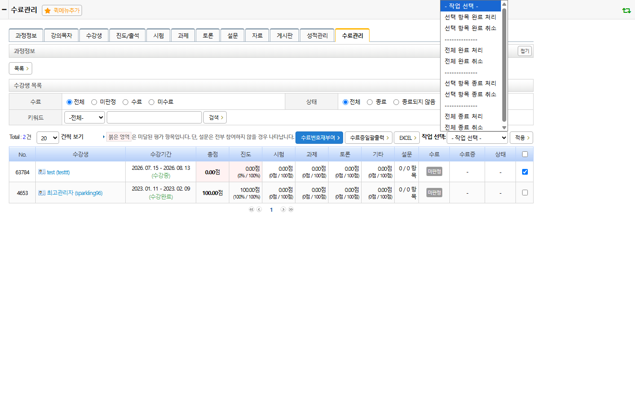635x397 pixels.
Task: Select the 종료 status radio
Action: tap(370, 102)
